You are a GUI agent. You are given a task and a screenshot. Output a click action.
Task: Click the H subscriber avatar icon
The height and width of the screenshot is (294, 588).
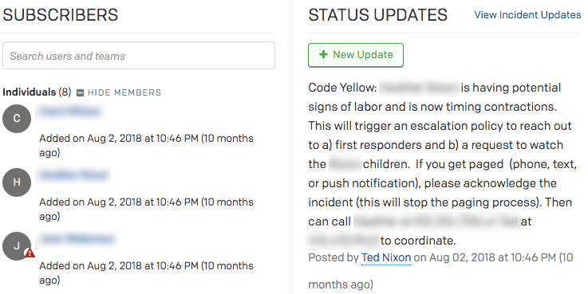click(x=17, y=182)
